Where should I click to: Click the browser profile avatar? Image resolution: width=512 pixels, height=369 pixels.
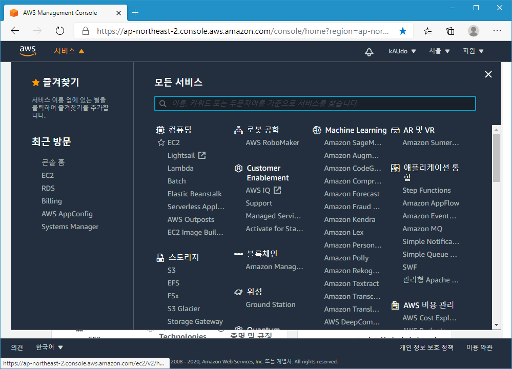click(x=474, y=31)
